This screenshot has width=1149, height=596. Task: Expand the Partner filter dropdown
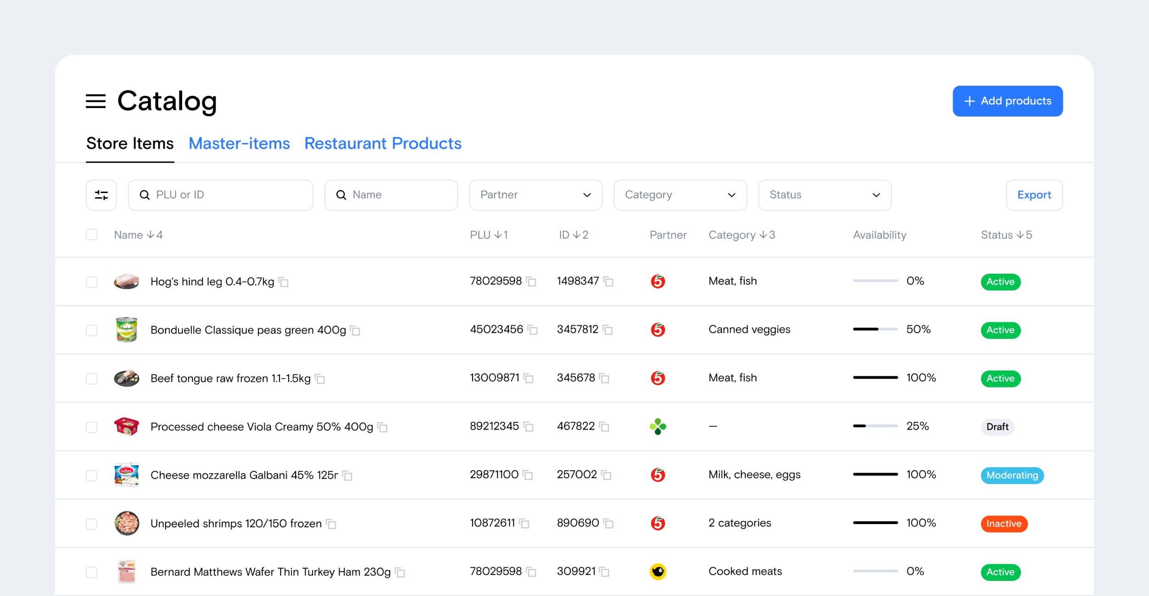pyautogui.click(x=535, y=195)
